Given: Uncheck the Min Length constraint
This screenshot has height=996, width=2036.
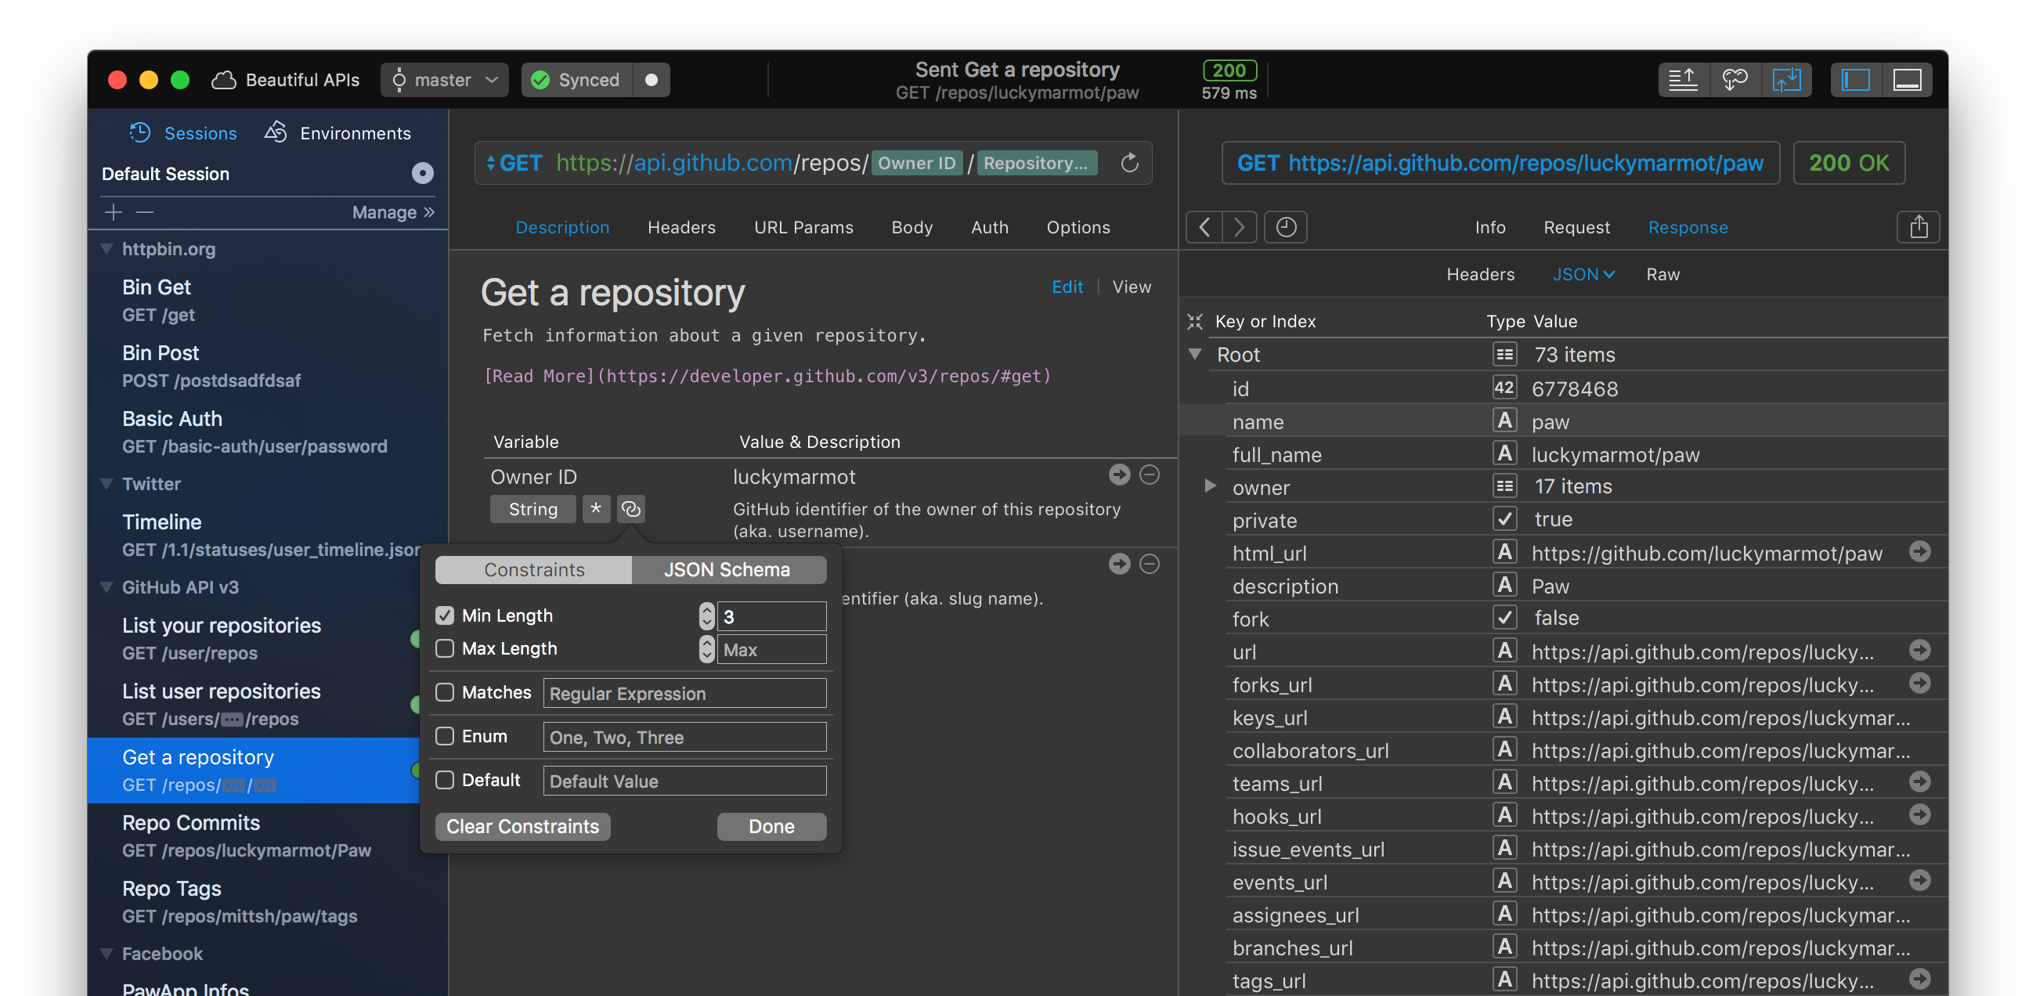Looking at the screenshot, I should 445,615.
